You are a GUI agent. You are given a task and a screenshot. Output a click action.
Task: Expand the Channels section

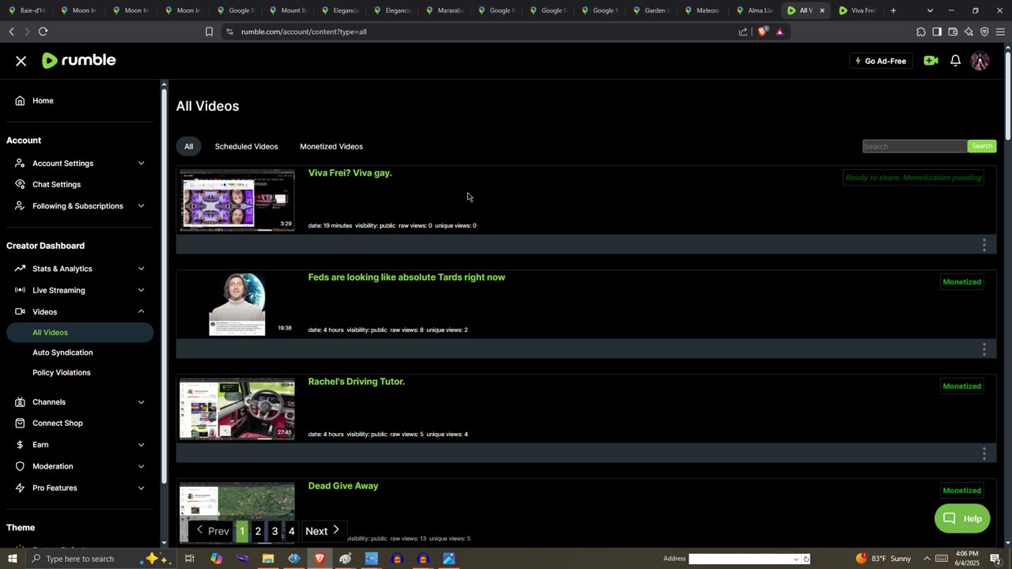pyautogui.click(x=141, y=401)
